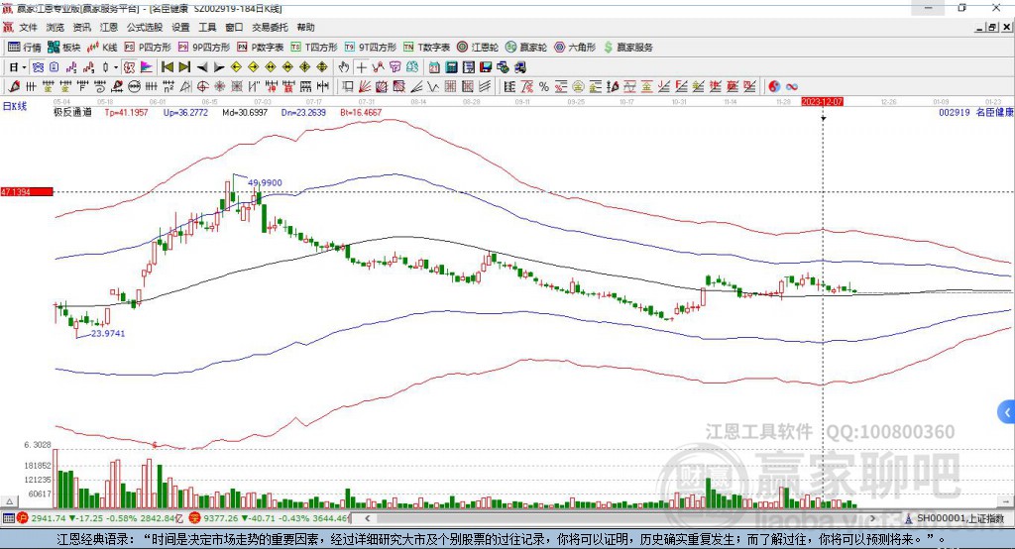This screenshot has width=1015, height=549.
Task: Click the 47.1394 red price tag
Action: point(27,191)
